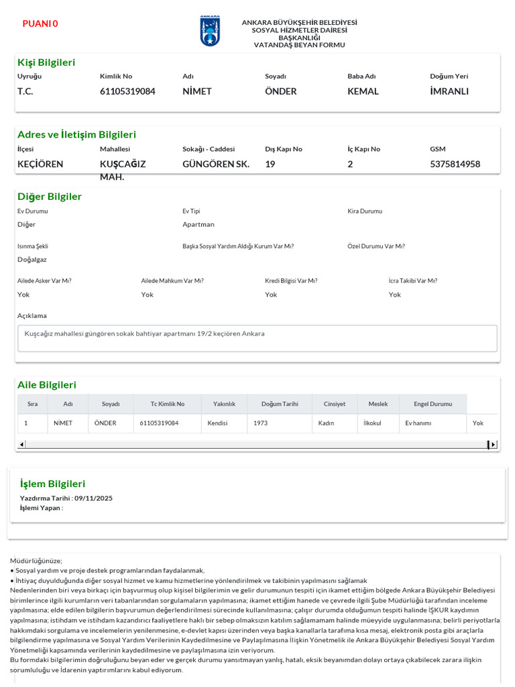The image size is (515, 687).
Task: Select the name NİMET under Adı label
Action: [x=197, y=91]
